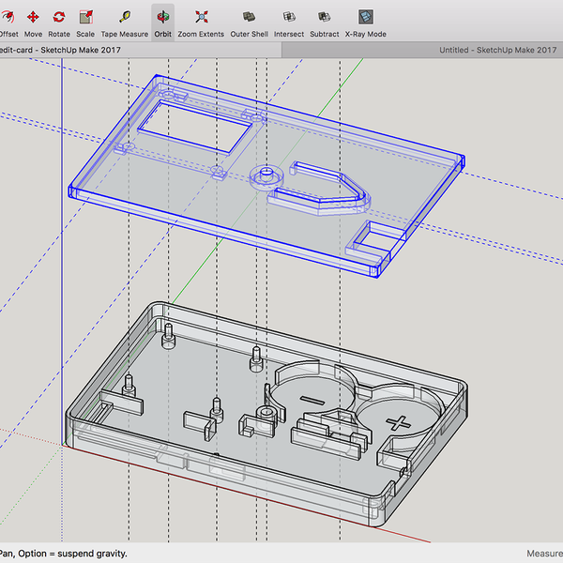Switch to the Untitled SketchUp tab
This screenshot has width=563, height=563.
click(497, 50)
